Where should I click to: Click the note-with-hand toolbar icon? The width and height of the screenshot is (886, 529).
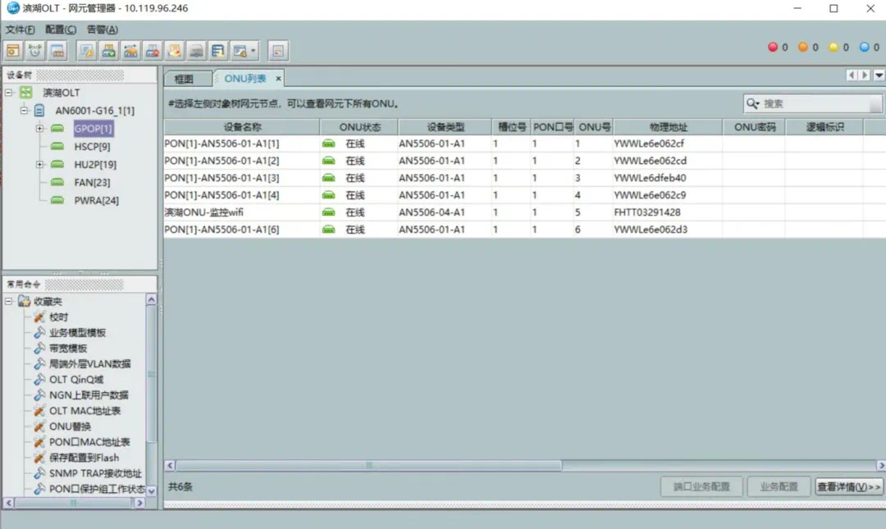175,51
